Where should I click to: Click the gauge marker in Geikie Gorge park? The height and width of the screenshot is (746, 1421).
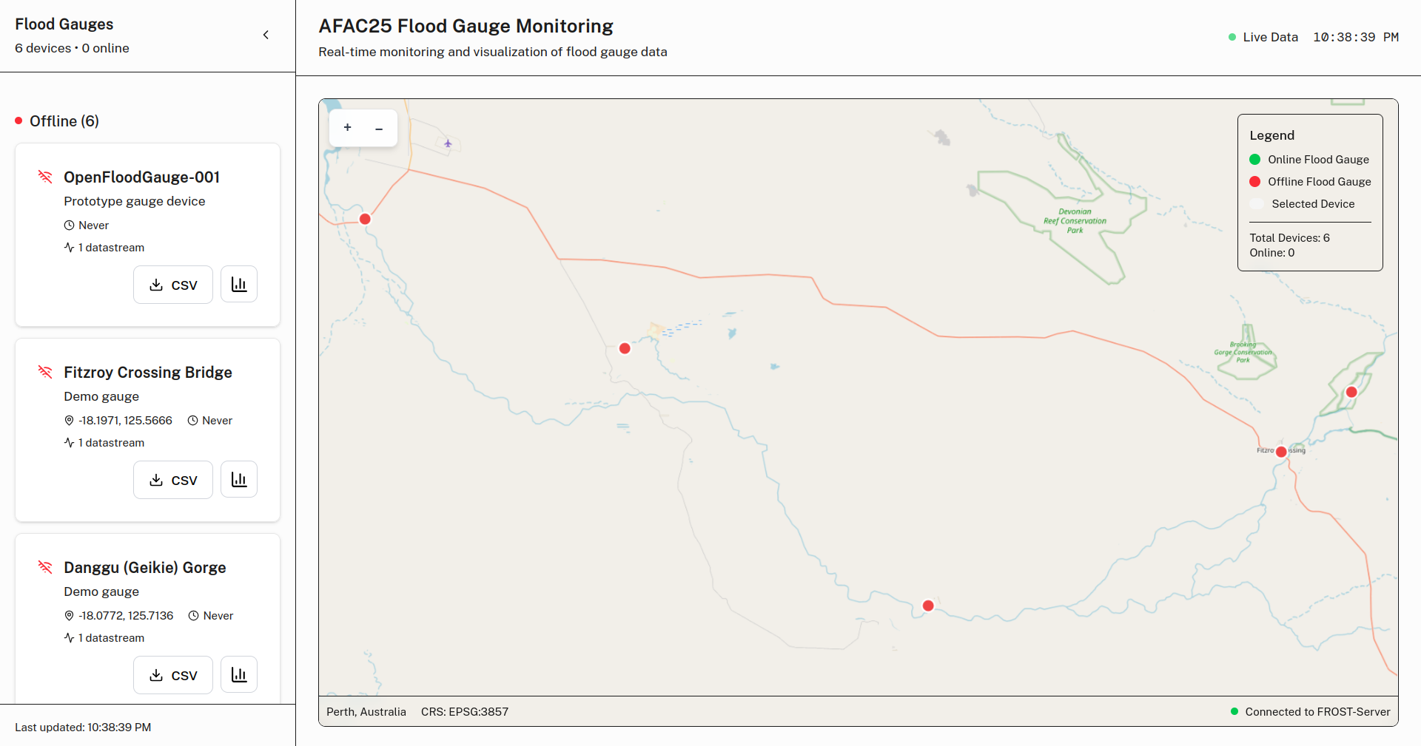1351,392
